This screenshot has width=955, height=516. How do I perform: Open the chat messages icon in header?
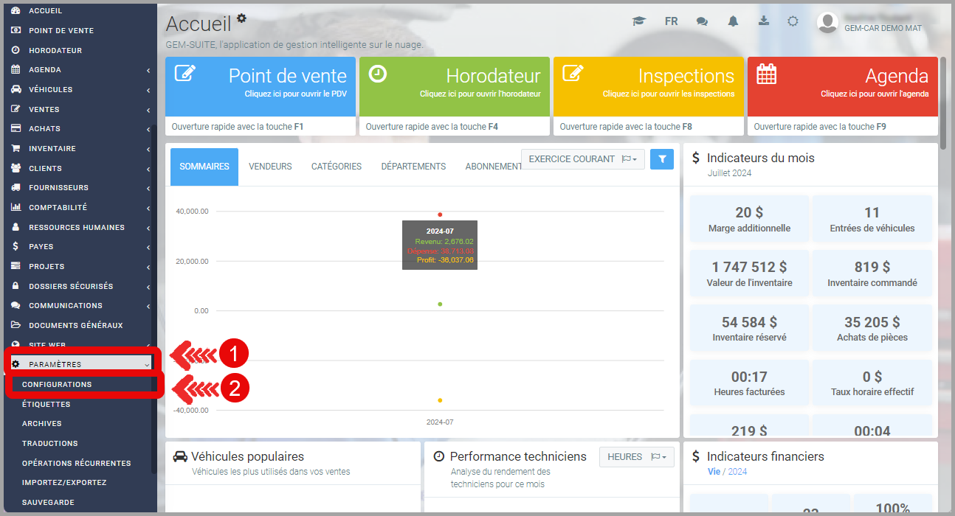[x=702, y=21]
